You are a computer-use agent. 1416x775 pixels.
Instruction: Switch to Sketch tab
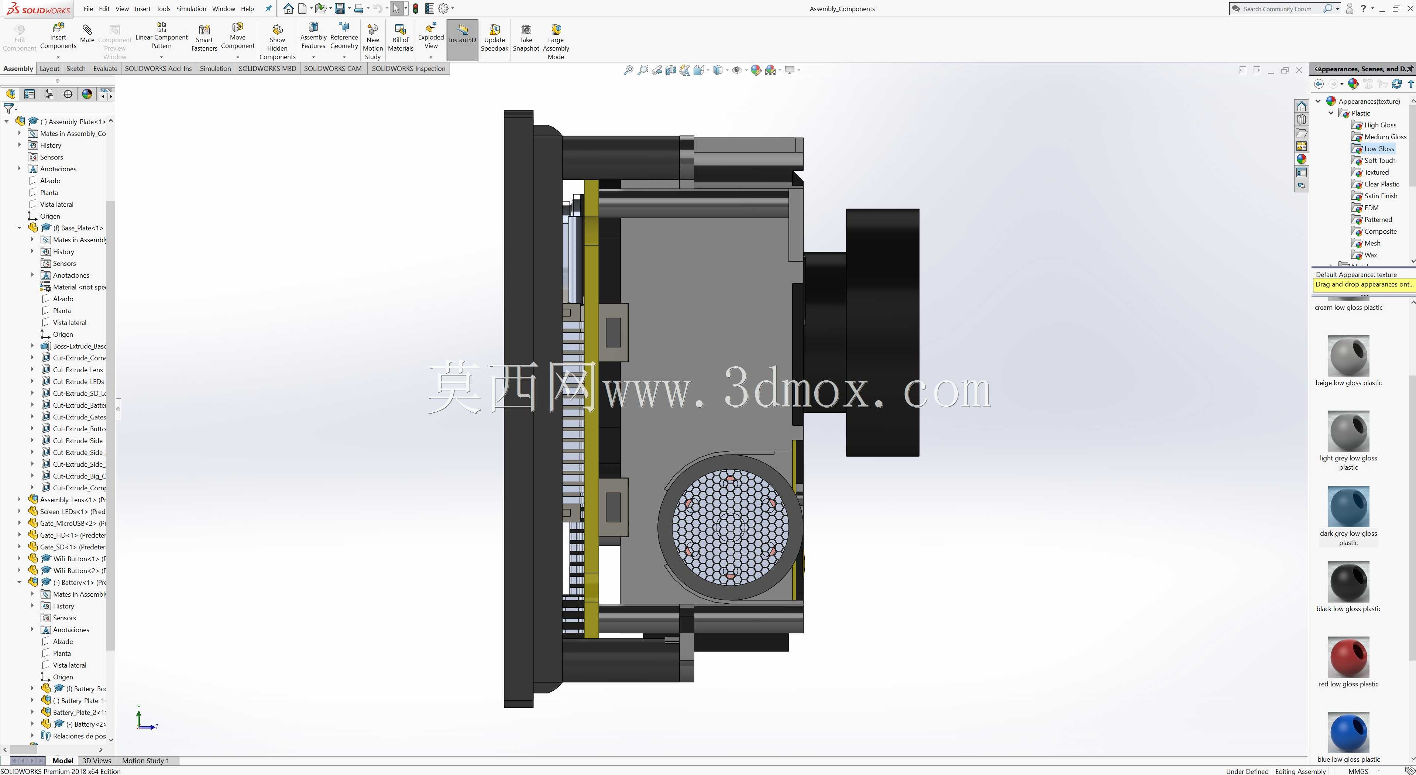[x=76, y=68]
